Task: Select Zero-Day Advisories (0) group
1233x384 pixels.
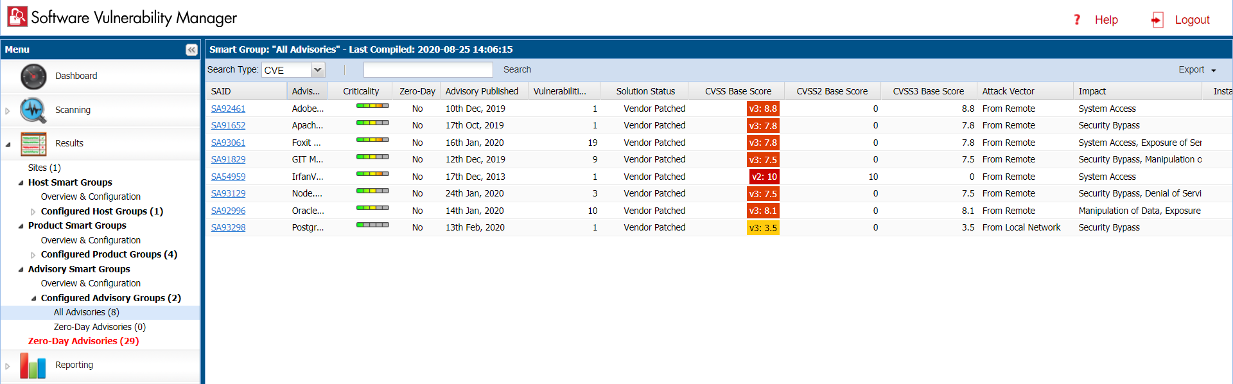Action: (x=100, y=327)
